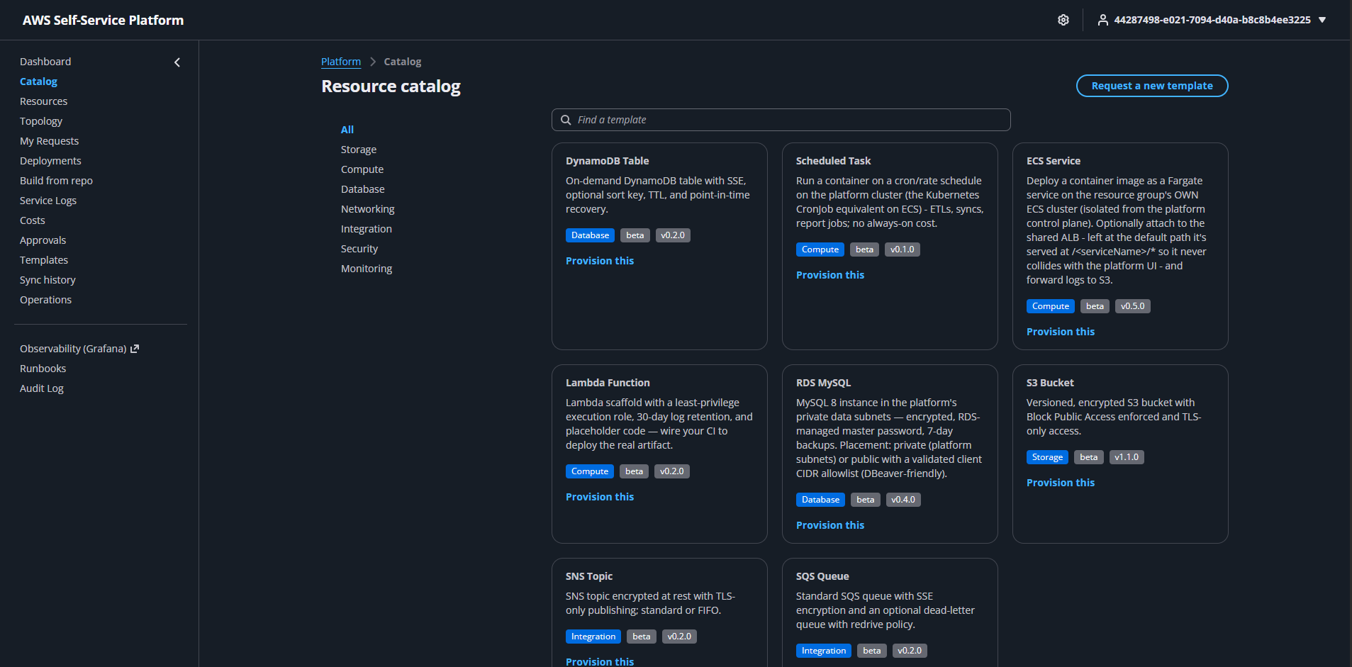Click the ECS Service card title
Screen dimensions: 1352x667
(x=1054, y=161)
